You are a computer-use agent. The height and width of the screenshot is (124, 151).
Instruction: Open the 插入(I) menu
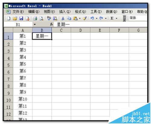(65, 12)
